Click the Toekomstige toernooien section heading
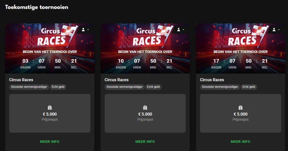Screen dimensions: 288x151 coord(36,7)
